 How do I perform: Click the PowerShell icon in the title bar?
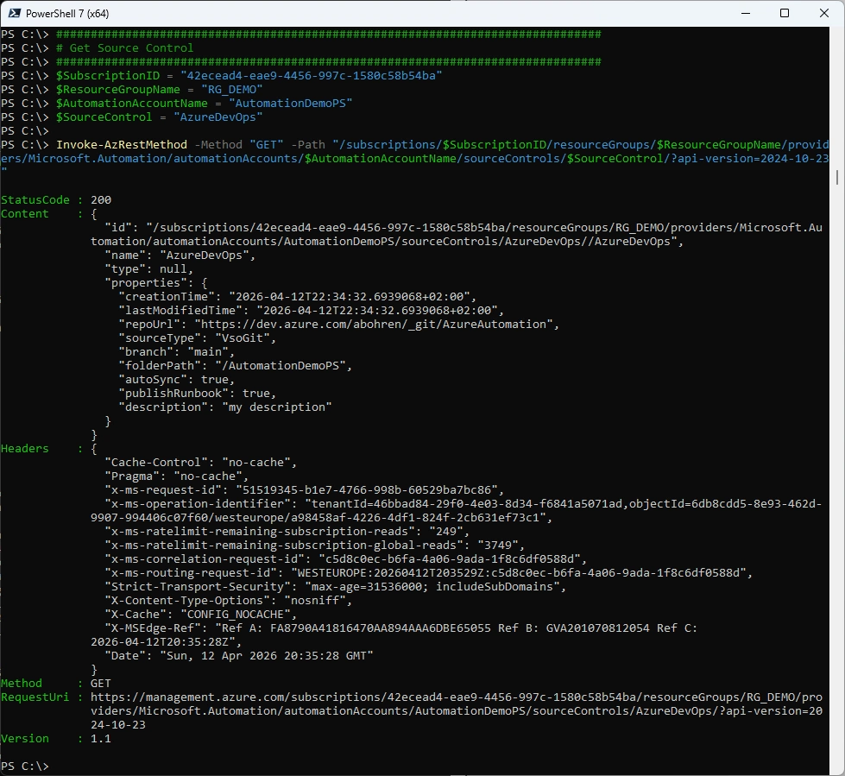pyautogui.click(x=12, y=14)
